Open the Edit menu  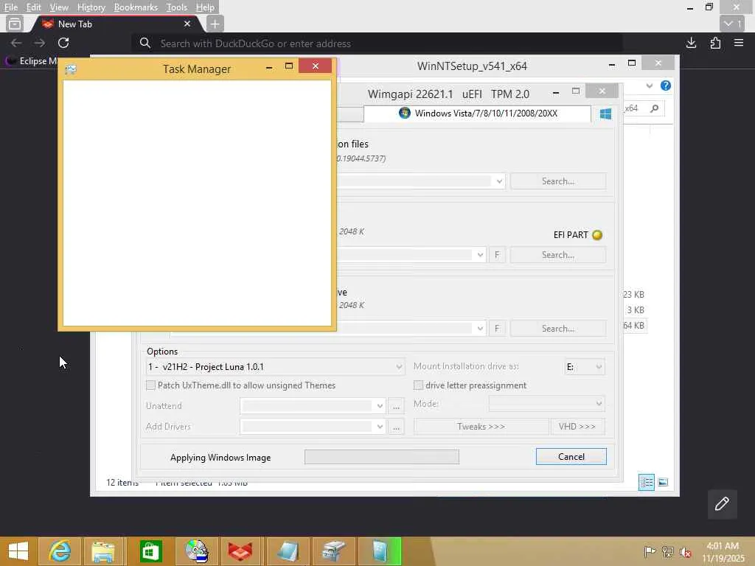click(x=33, y=7)
